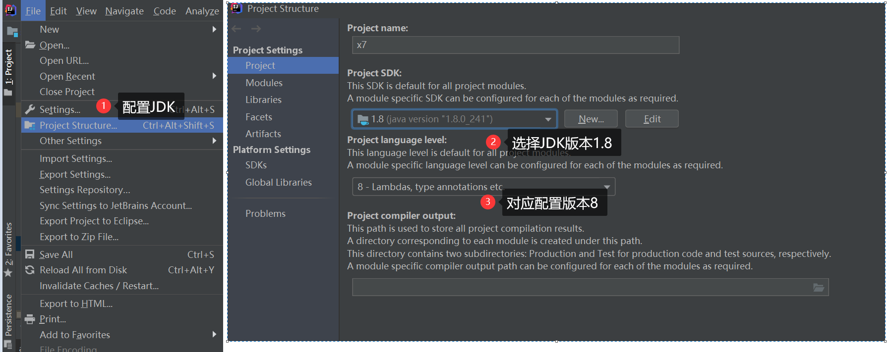Select SDKs under Platform Settings
This screenshot has height=352, width=895.
pyautogui.click(x=256, y=165)
